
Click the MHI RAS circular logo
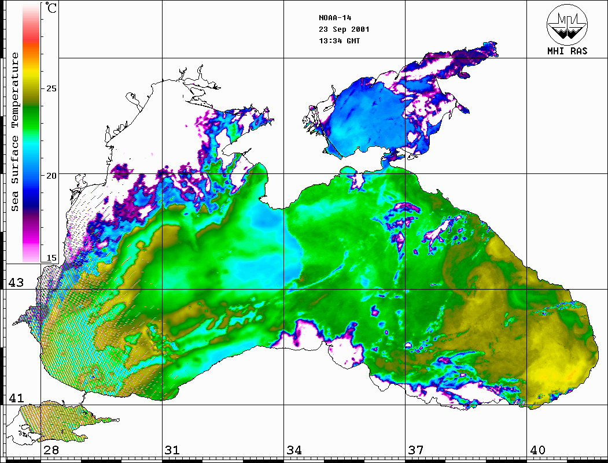[x=568, y=24]
